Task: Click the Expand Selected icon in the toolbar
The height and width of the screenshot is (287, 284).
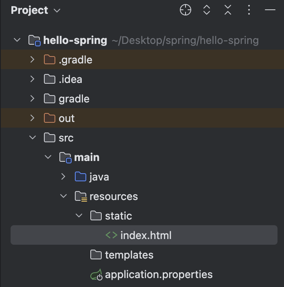Action: point(207,10)
